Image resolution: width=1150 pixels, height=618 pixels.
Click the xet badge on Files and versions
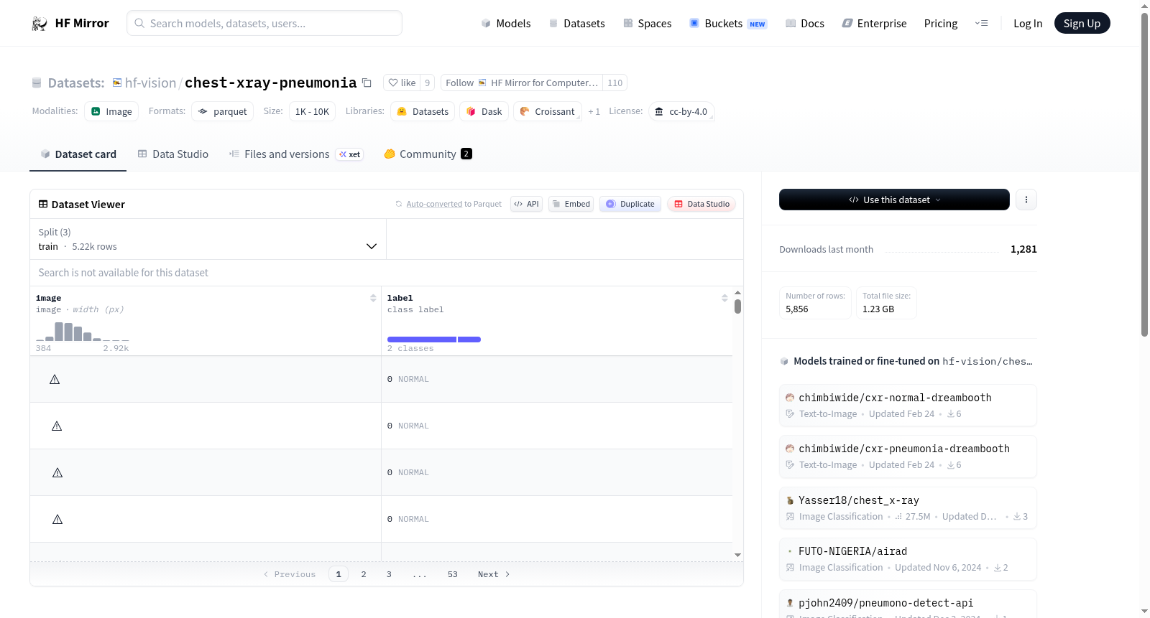(x=350, y=154)
